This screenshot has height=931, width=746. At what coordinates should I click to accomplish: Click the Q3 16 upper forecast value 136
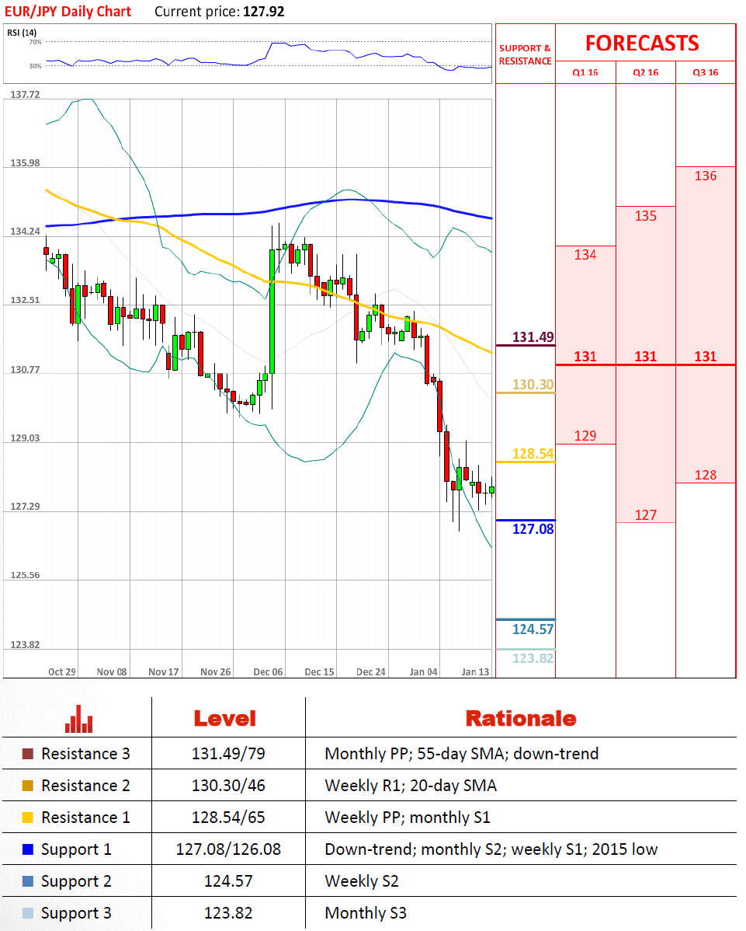pos(705,176)
